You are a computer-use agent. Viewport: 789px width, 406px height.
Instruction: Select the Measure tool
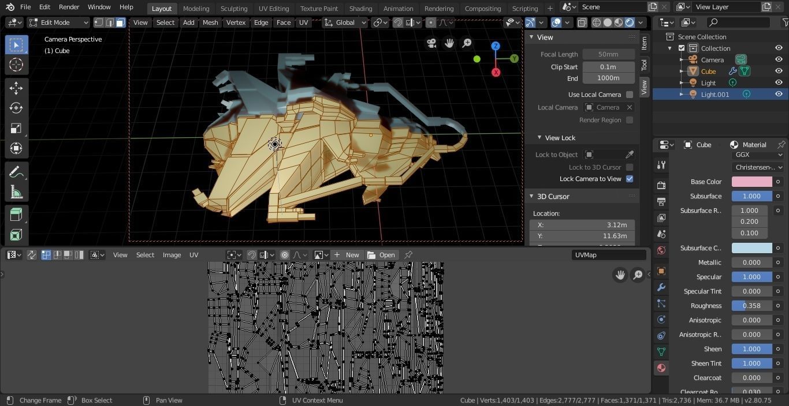click(16, 192)
